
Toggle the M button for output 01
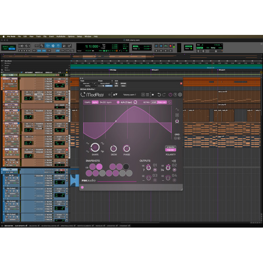pos(155,170)
